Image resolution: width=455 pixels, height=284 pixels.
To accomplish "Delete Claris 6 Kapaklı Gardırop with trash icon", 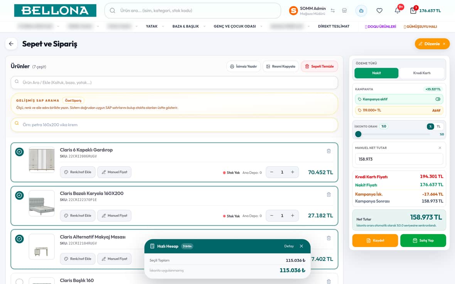I will [x=329, y=151].
